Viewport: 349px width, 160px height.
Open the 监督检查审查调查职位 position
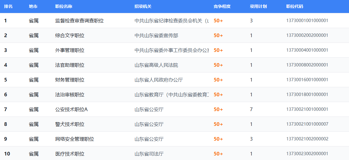pyautogui.click(x=79, y=21)
